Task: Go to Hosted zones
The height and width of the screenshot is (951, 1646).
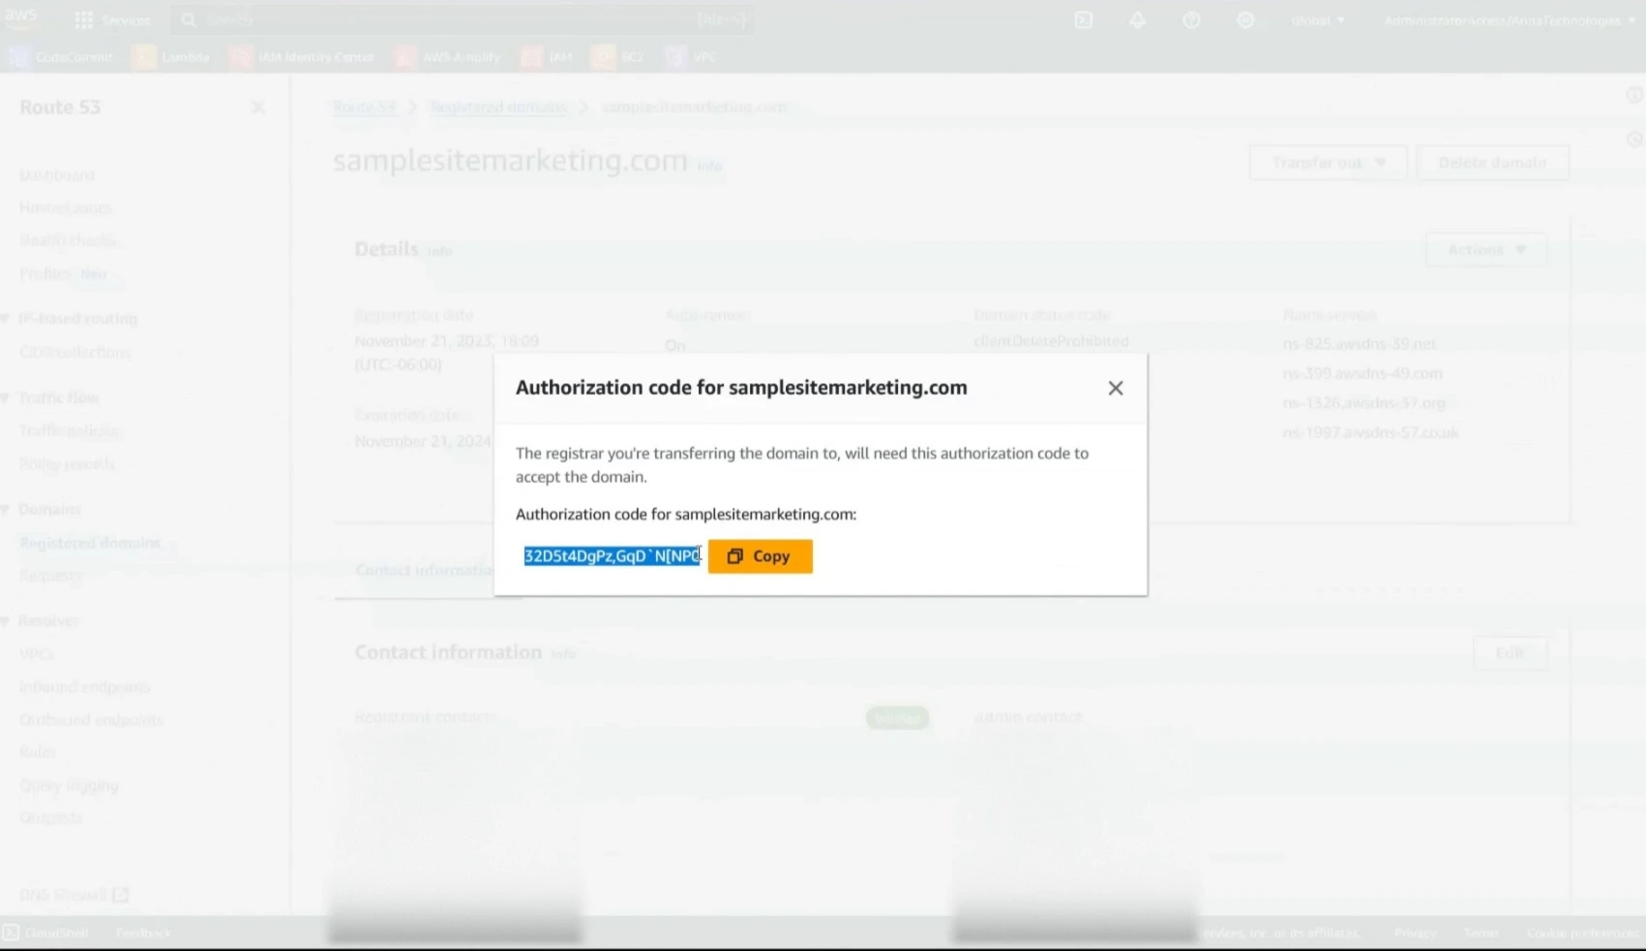Action: [65, 207]
